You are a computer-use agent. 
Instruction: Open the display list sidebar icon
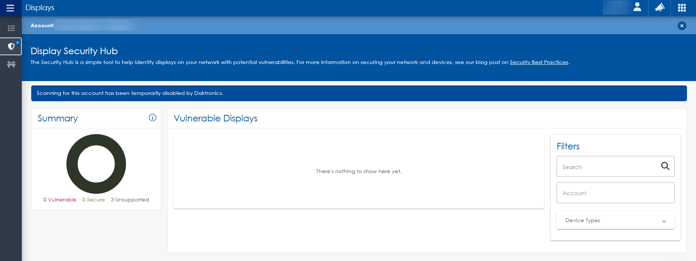11,28
